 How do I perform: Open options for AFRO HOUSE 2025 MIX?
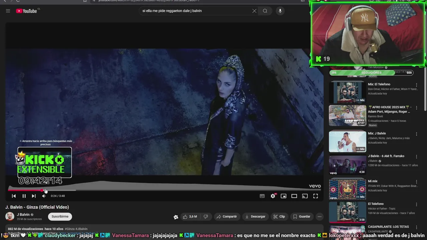[416, 108]
